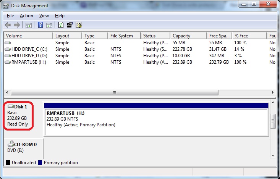The image size is (280, 179).
Task: Toggle Show/Hide Console Tree icon
Action: (x=29, y=25)
